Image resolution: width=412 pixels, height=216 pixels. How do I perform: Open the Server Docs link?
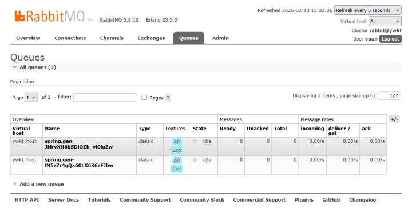pyautogui.click(x=64, y=200)
